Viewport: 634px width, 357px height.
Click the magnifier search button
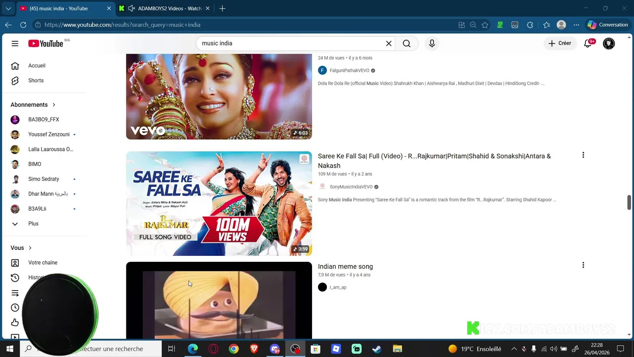click(x=407, y=44)
